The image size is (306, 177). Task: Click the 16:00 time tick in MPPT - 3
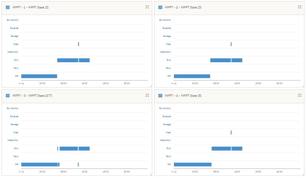(106, 172)
